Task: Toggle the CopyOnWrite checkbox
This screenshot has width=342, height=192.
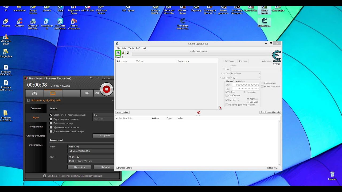Action: point(227,95)
